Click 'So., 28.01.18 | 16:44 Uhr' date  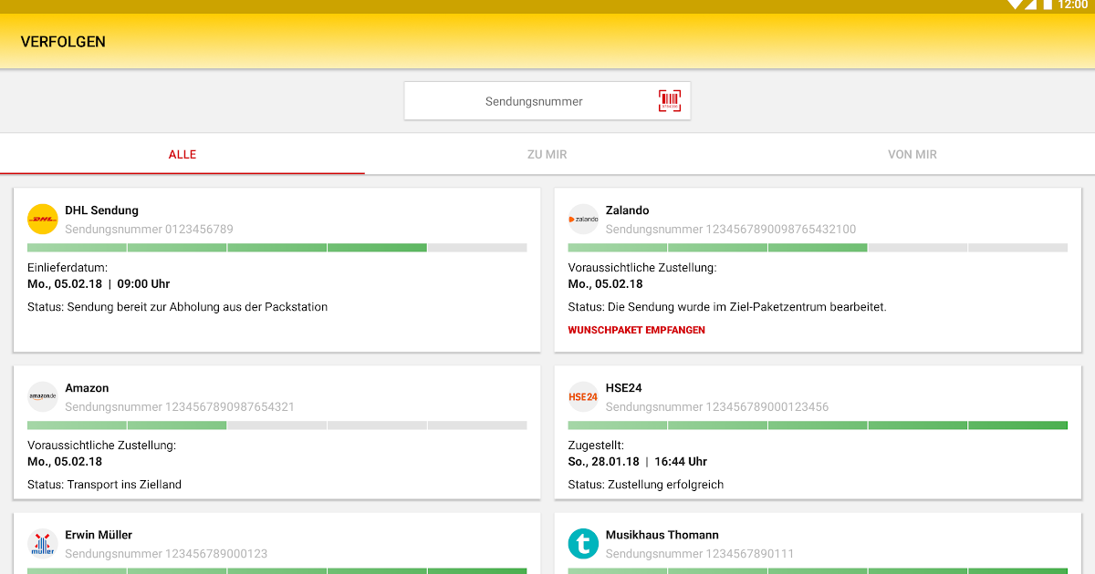637,462
